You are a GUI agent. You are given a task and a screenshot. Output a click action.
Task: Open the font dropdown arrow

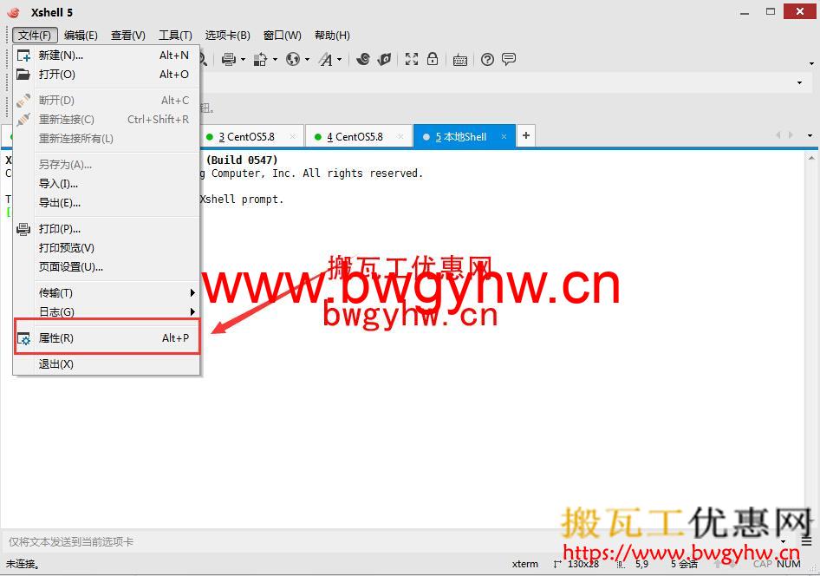(x=340, y=60)
